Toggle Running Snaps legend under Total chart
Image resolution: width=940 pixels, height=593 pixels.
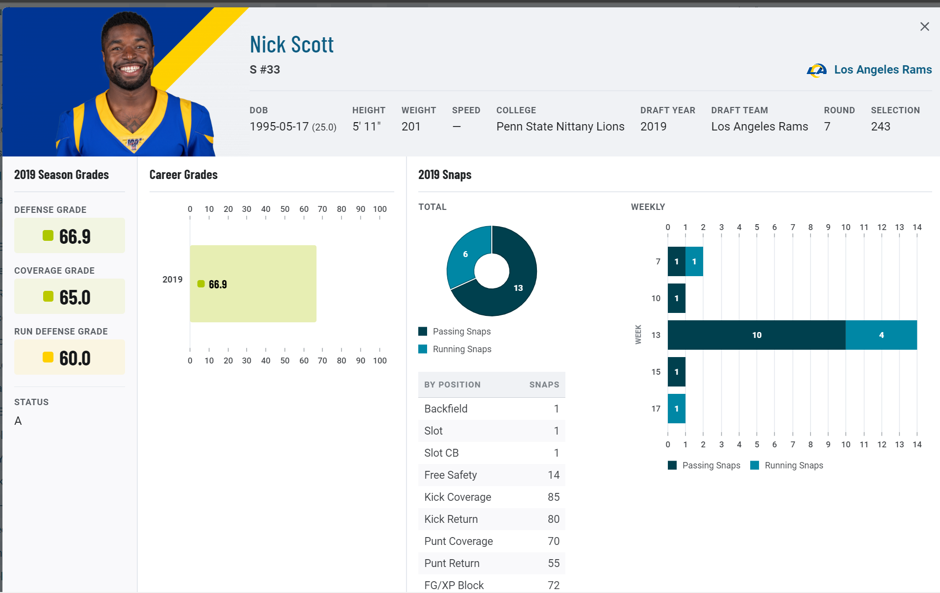click(455, 349)
